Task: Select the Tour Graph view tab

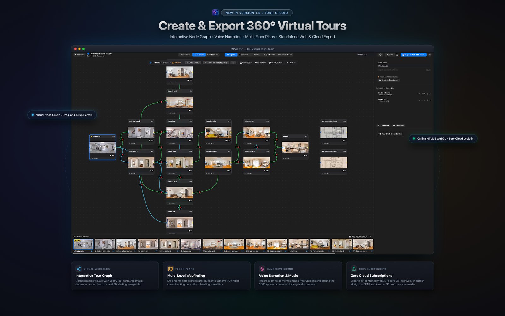Action: pyautogui.click(x=199, y=55)
